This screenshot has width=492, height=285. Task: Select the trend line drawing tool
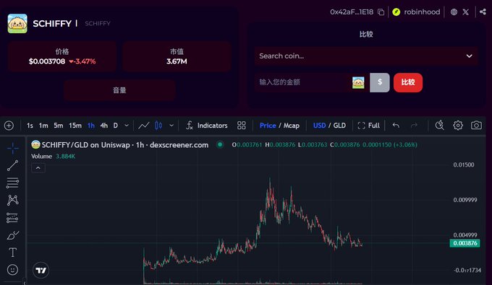point(12,165)
